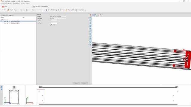Click the Import toolbar button
Viewport: 191px width, 107px height.
(10, 10)
